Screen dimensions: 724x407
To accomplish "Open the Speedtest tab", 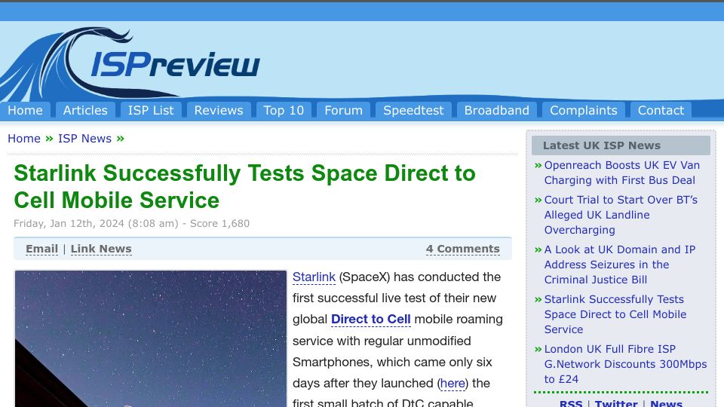I will click(413, 110).
